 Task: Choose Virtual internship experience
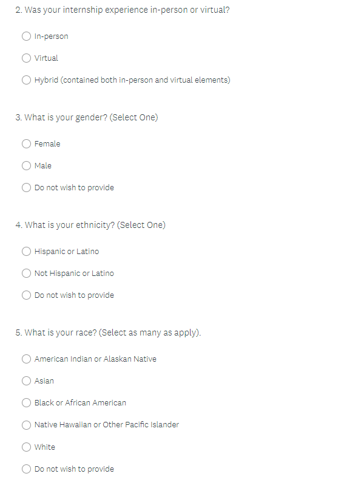point(26,58)
